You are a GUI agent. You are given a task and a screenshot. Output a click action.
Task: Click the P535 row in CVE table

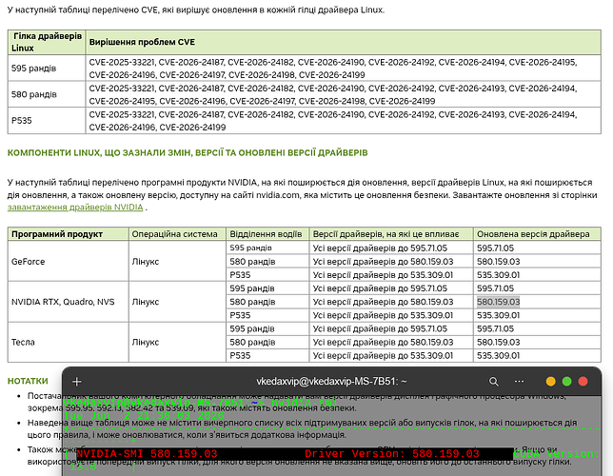(305, 121)
